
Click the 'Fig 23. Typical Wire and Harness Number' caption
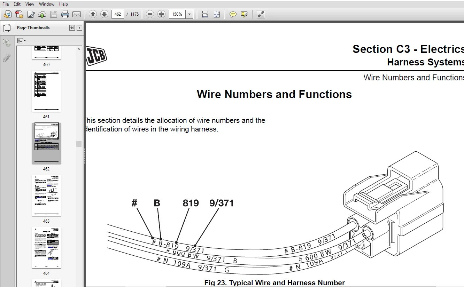point(274,283)
